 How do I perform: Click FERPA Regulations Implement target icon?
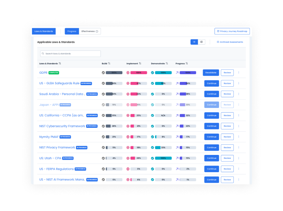point(128,169)
